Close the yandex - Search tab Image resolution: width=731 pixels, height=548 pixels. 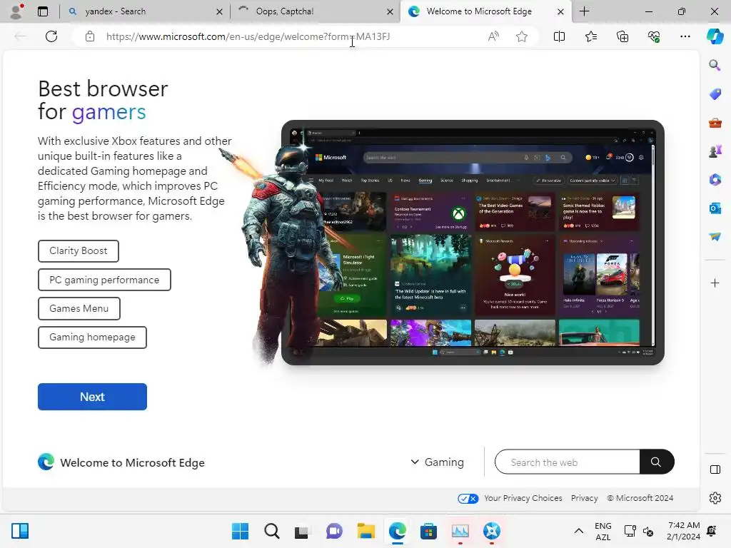point(219,11)
